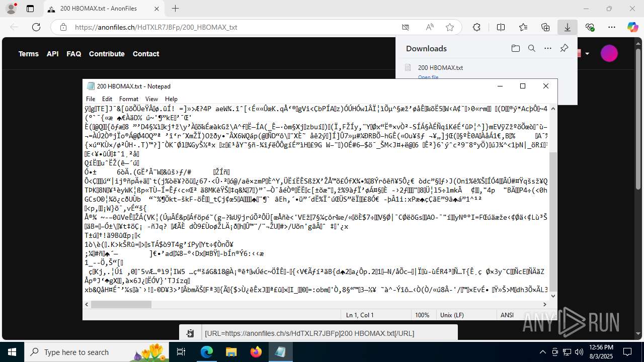Close the 200 HBOMAX.txt browser tab
This screenshot has height=362, width=644.
point(157,9)
